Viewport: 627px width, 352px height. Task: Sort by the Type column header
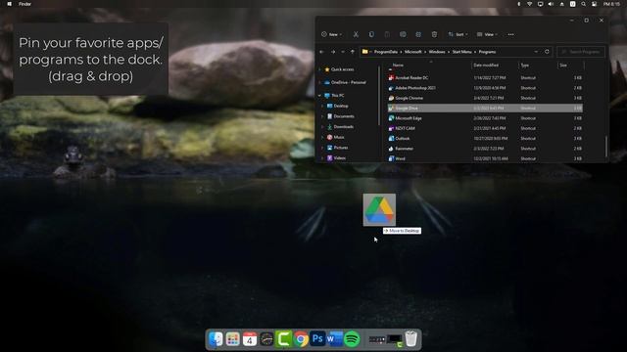click(x=525, y=66)
